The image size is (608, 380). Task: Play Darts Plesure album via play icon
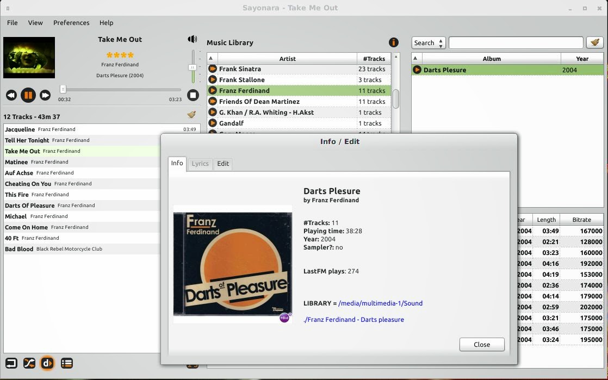pyautogui.click(x=417, y=70)
